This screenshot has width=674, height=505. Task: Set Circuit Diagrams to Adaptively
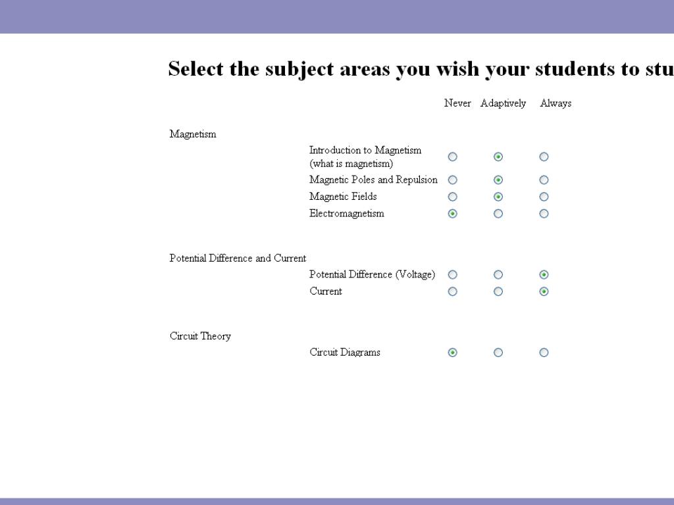498,352
